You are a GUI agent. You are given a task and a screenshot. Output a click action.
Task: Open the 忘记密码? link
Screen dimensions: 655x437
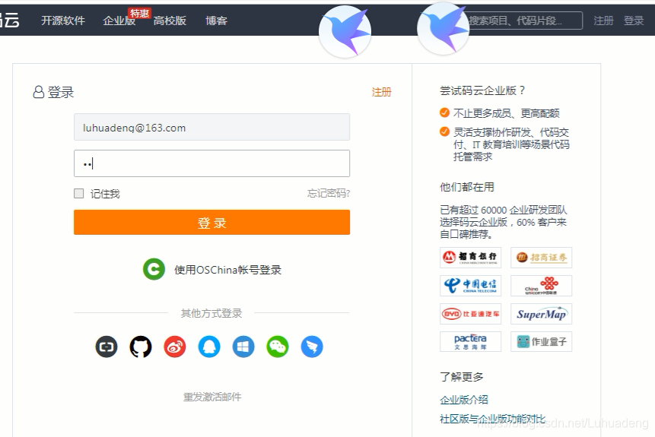[329, 193]
